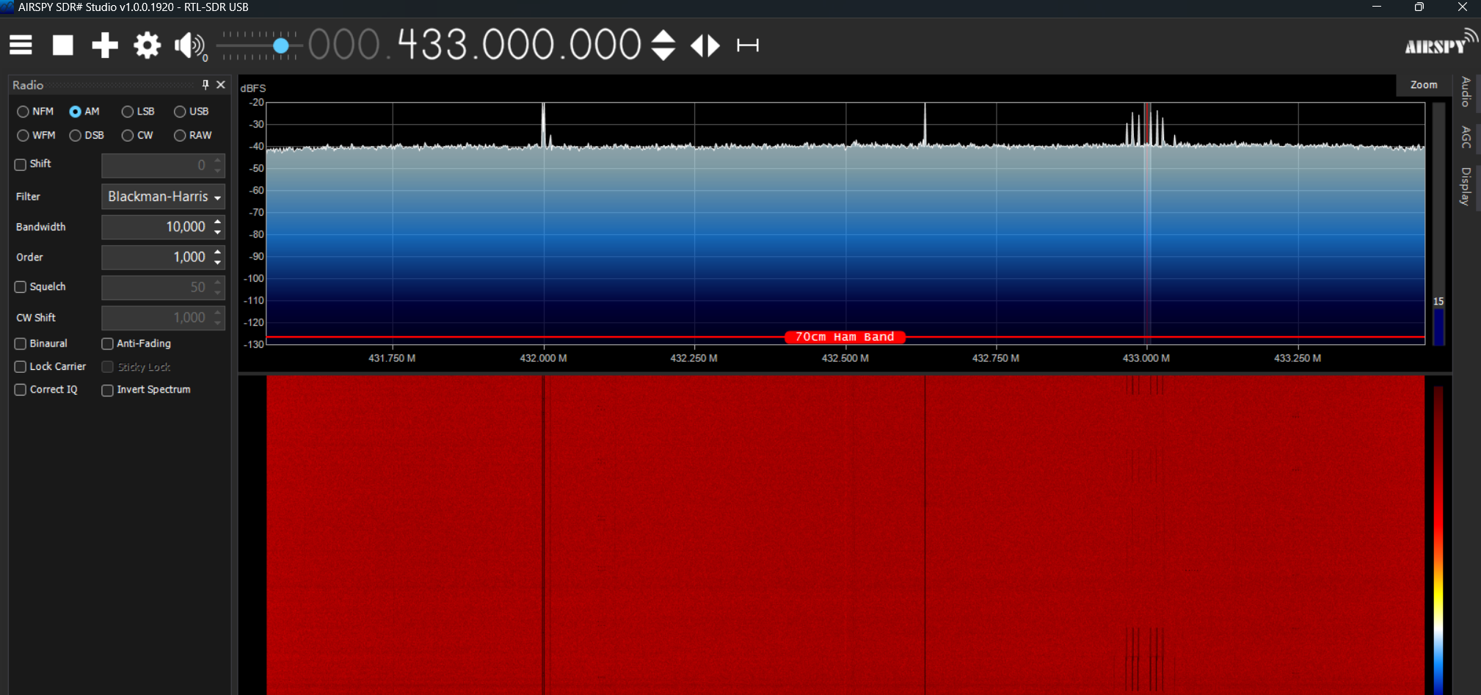
Task: Open the configure settings gear
Action: (x=146, y=45)
